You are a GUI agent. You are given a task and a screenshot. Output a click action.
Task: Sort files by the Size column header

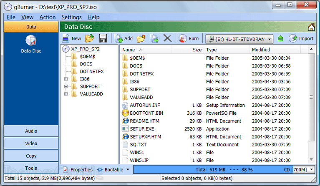point(188,50)
